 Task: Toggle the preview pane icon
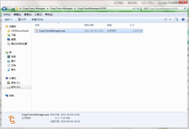tap(176, 19)
